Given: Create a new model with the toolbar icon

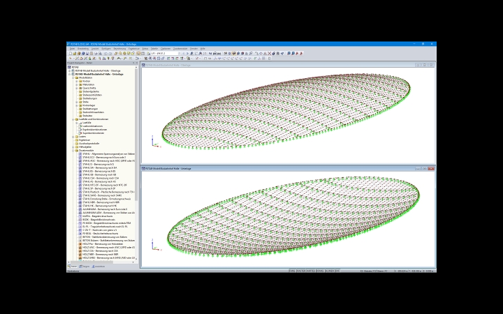Looking at the screenshot, I should (71, 54).
